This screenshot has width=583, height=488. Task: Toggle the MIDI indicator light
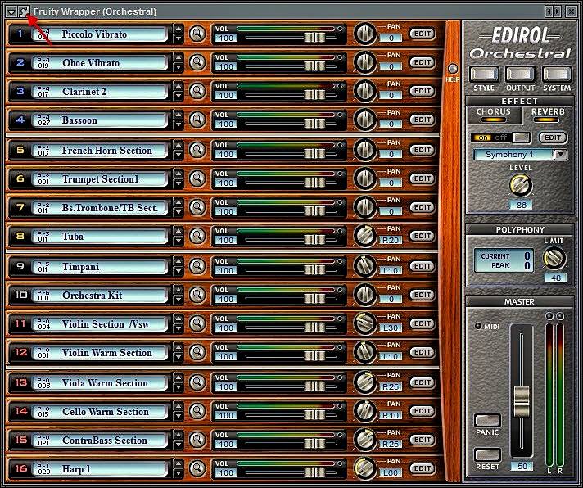(x=478, y=326)
